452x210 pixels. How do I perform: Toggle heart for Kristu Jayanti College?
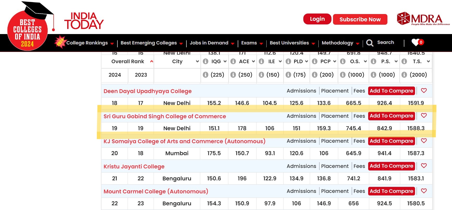[424, 166]
